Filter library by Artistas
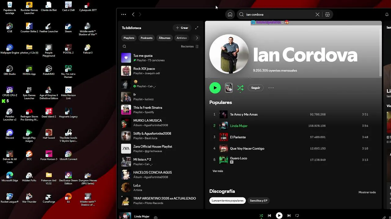 coord(182,38)
